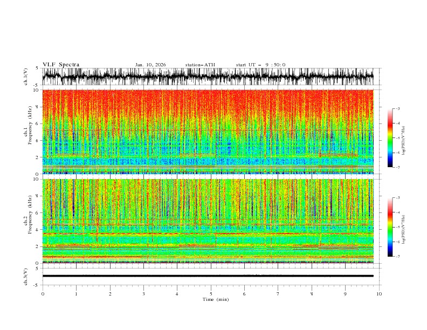Click time-axis tick label "3"
Screen dimensions: 427x330
(143, 294)
